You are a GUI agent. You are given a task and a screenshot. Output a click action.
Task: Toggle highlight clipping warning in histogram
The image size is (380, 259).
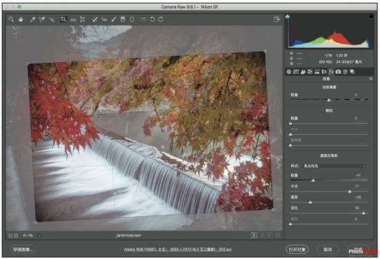[x=371, y=17]
